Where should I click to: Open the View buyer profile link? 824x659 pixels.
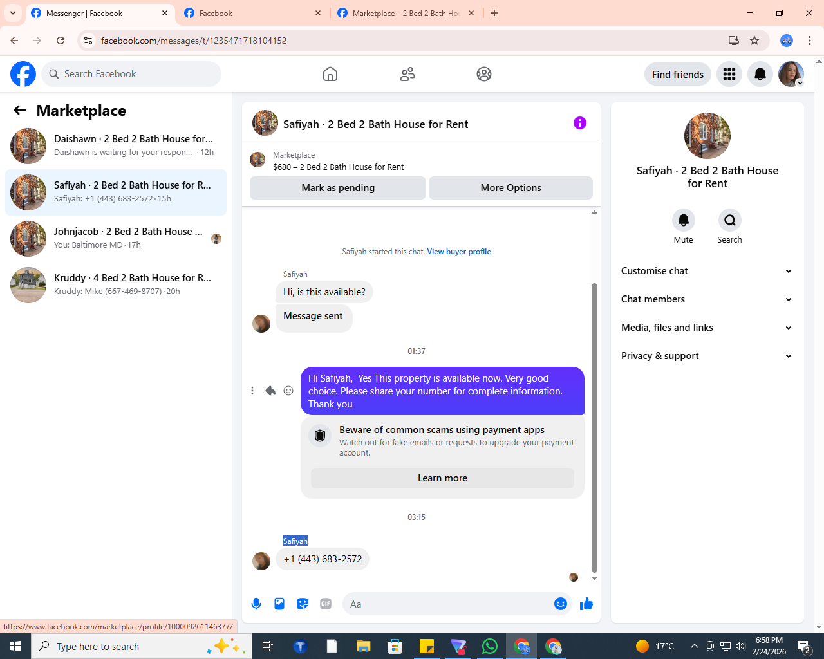click(x=459, y=252)
